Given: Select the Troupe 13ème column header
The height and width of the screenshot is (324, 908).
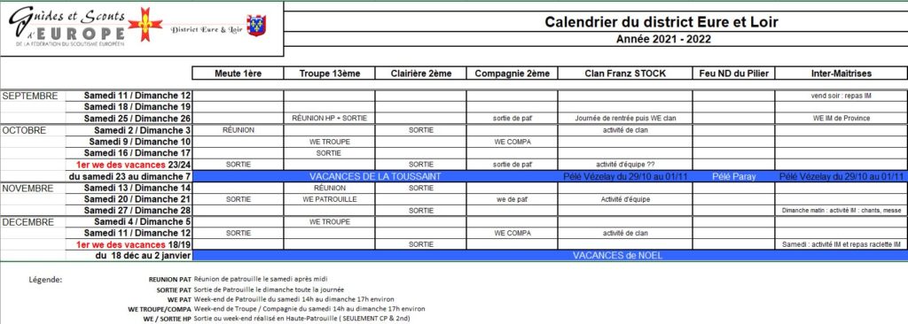Looking at the screenshot, I should coord(329,73).
